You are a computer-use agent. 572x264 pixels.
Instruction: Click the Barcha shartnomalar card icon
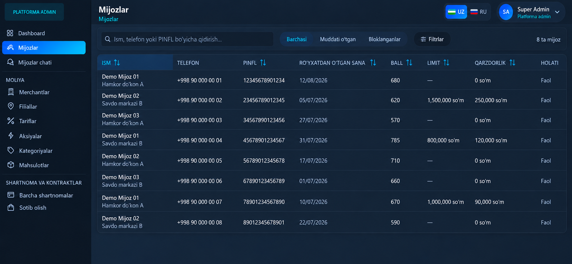[11, 195]
